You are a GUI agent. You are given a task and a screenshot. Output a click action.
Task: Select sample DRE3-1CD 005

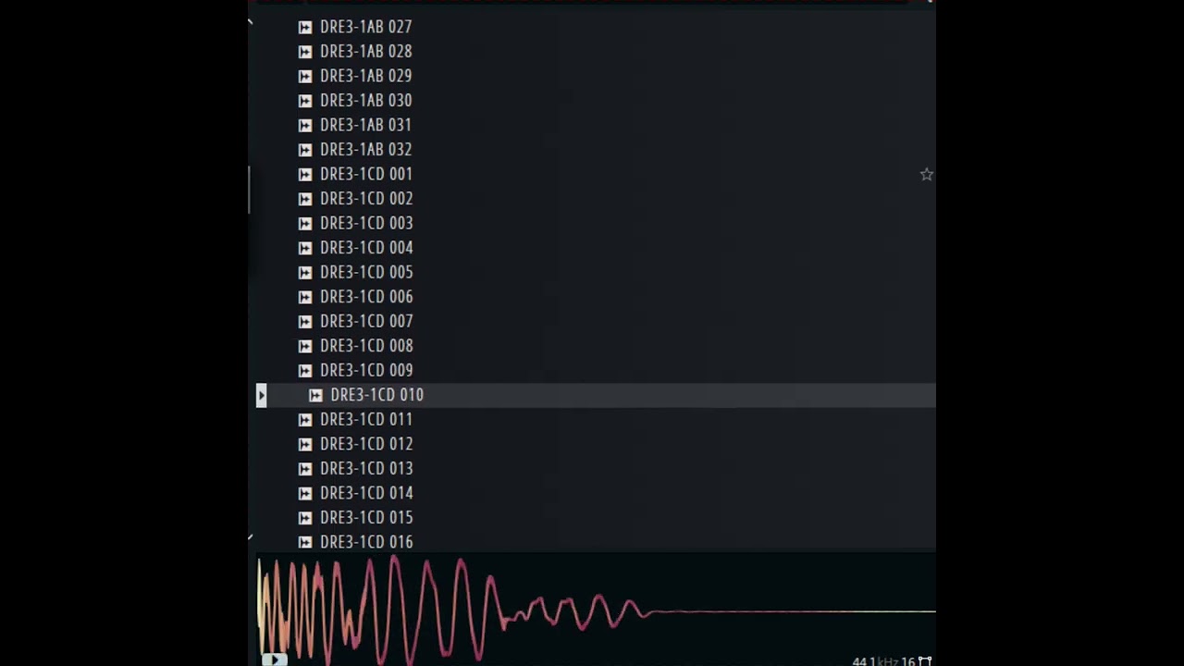(366, 272)
